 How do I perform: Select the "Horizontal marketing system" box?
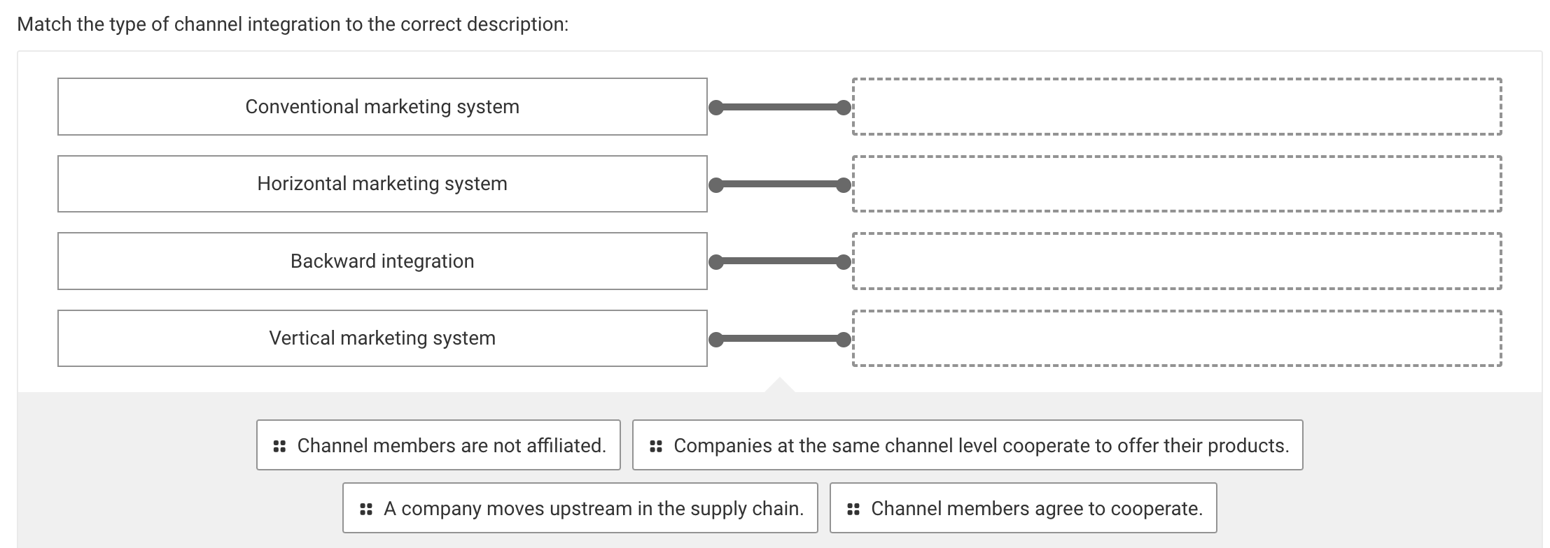382,184
